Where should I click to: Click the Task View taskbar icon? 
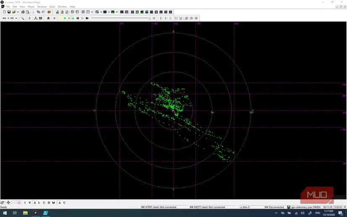coord(15,213)
